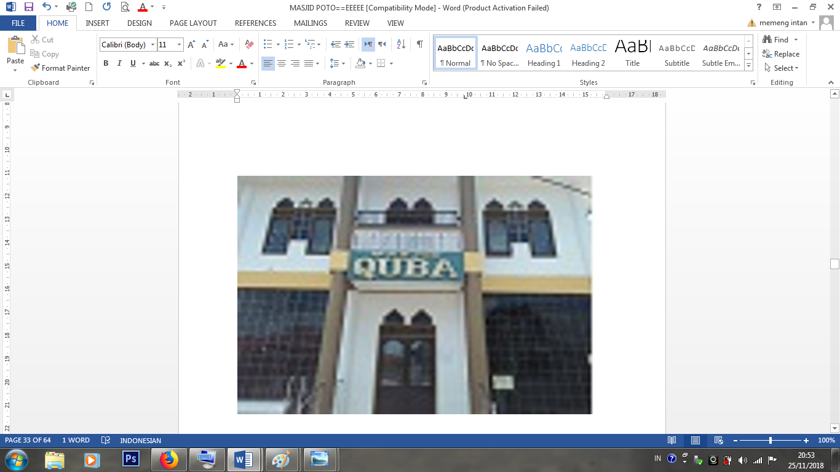Shrink font size with the small A icon
The height and width of the screenshot is (472, 840).
[x=205, y=45]
